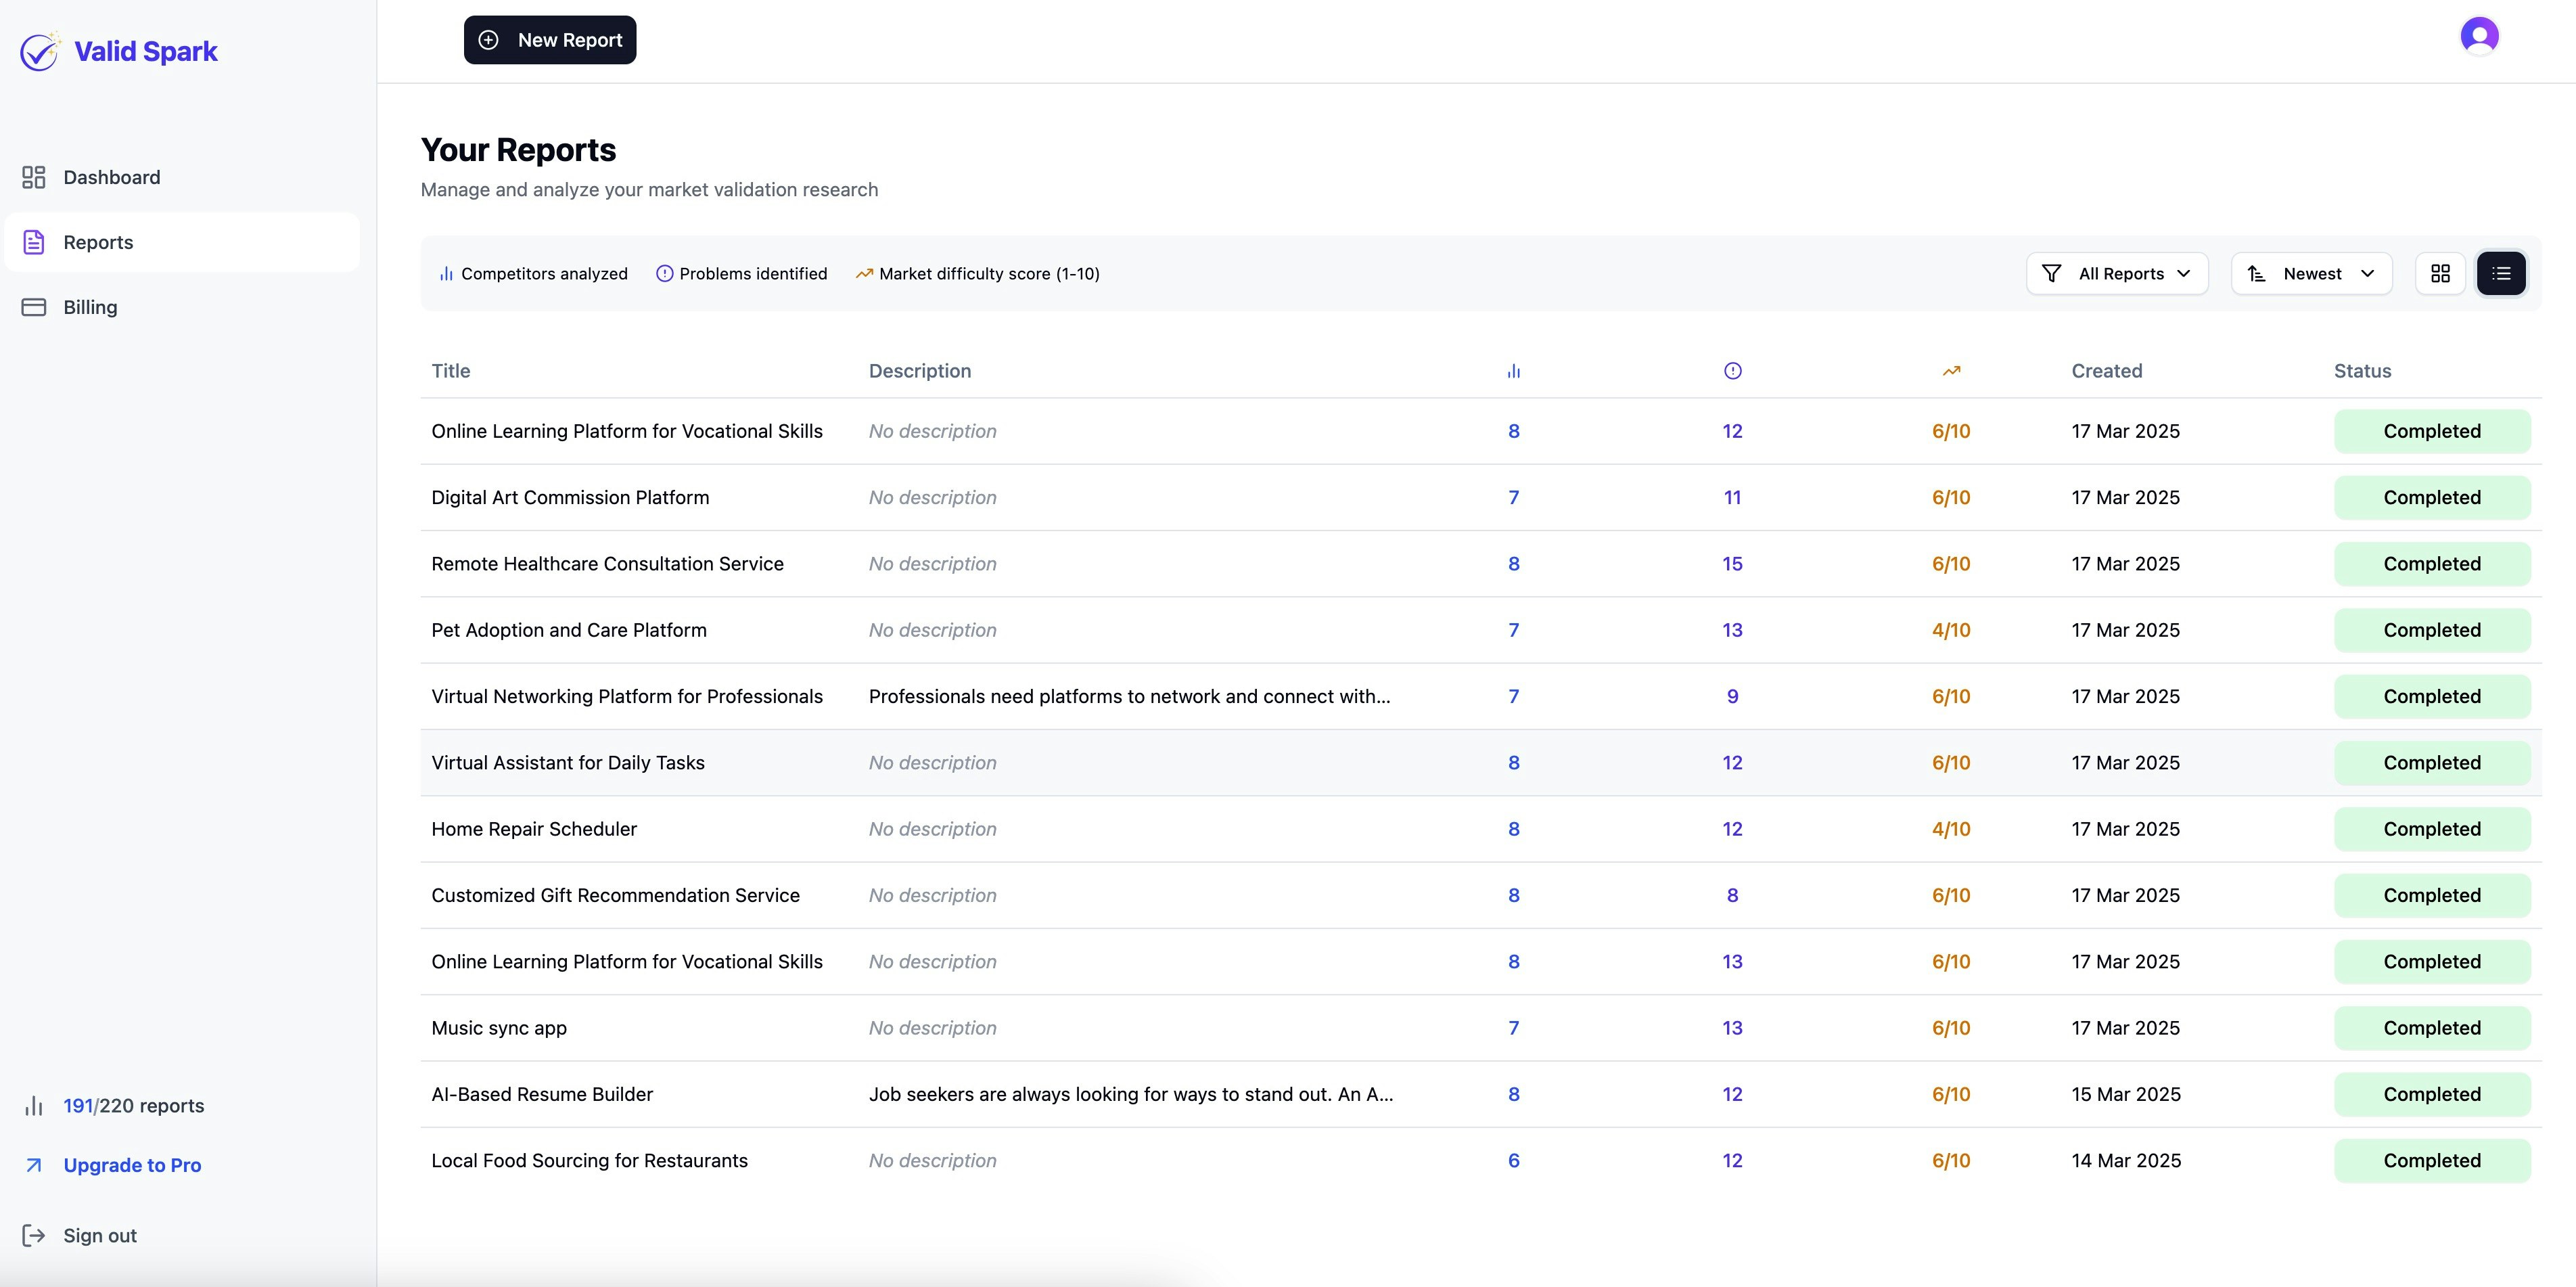The width and height of the screenshot is (2576, 1287).
Task: Click the Newest dropdown chevron arrow
Action: tap(2367, 273)
